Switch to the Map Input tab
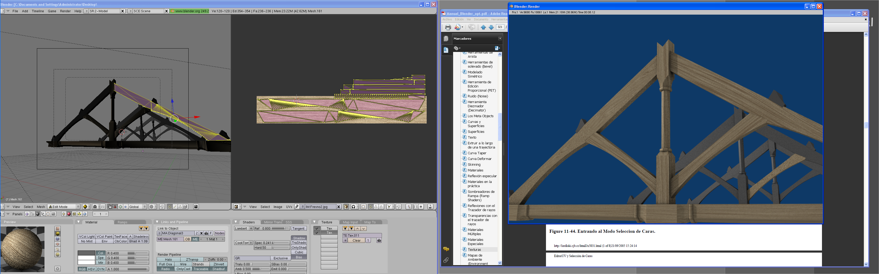 coord(350,222)
